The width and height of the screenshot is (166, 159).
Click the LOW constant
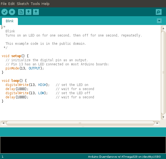pyautogui.click(x=41, y=93)
